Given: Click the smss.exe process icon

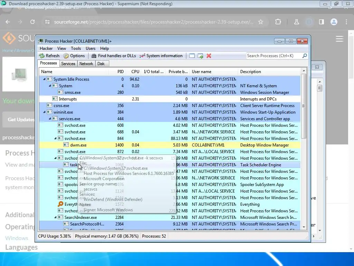Looking at the screenshot, I should pyautogui.click(x=60, y=92).
